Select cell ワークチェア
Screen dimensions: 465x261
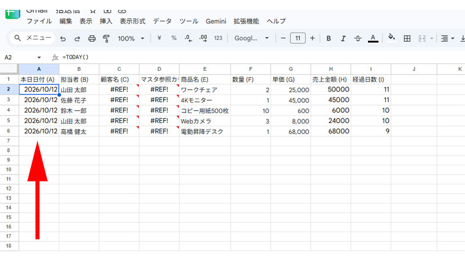pos(205,89)
